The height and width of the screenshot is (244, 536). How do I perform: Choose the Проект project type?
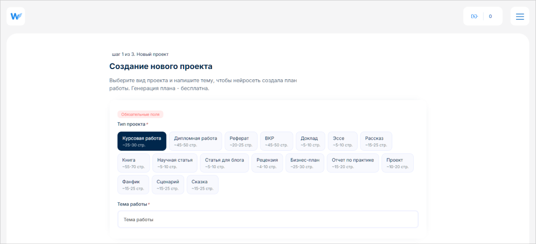tap(397, 163)
